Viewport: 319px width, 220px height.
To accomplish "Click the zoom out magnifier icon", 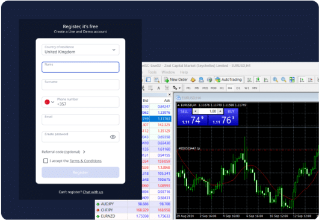I will click(x=283, y=80).
